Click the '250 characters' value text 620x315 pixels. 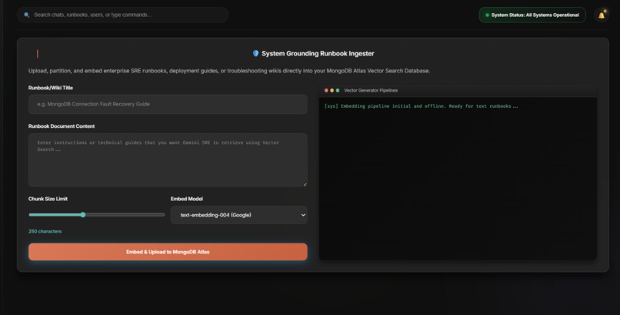pyautogui.click(x=45, y=232)
